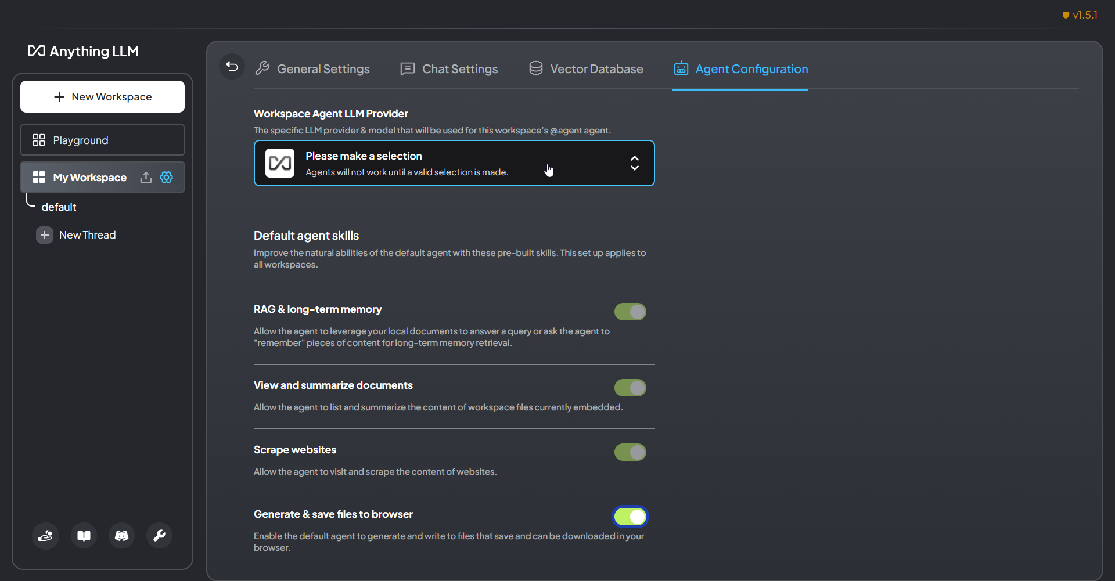The width and height of the screenshot is (1115, 581).
Task: Toggle View and summarize documents switch
Action: click(630, 388)
